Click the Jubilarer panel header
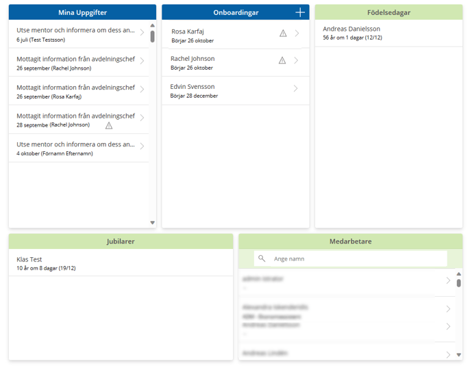470x368 pixels. [x=121, y=241]
